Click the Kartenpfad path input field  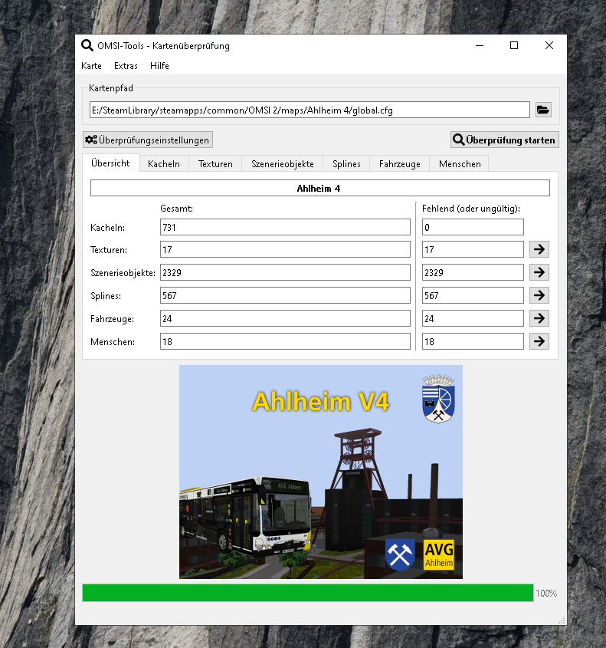click(x=310, y=110)
